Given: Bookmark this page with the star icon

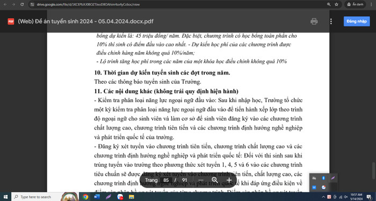Looking at the screenshot, I should [x=336, y=4].
